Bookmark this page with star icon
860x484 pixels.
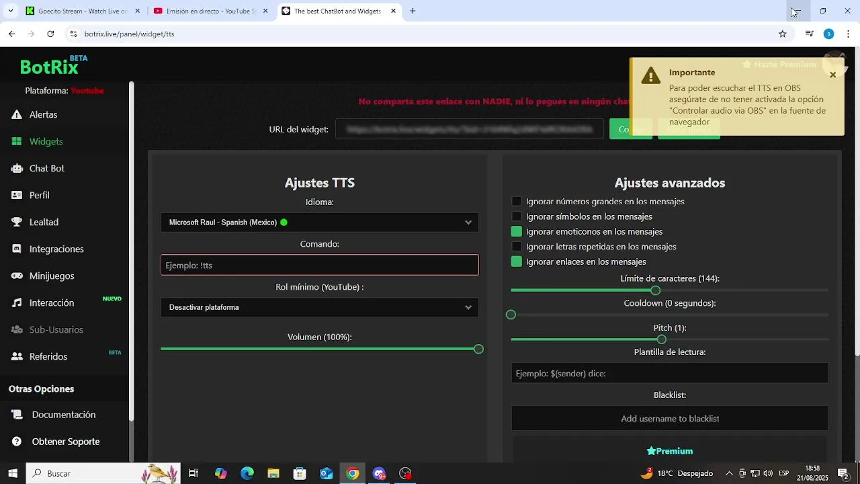pos(782,34)
